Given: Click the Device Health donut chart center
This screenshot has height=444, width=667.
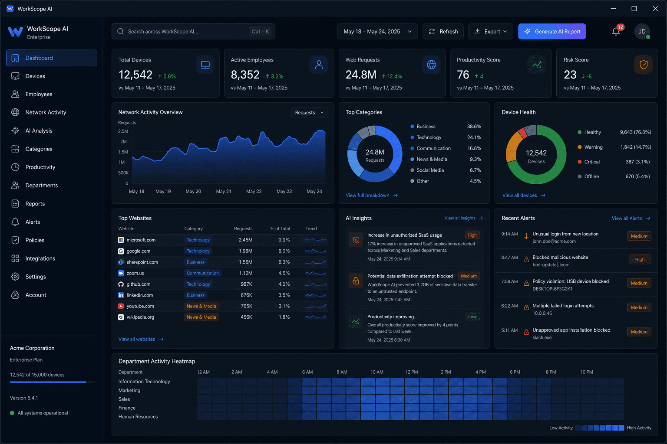Looking at the screenshot, I should point(536,155).
